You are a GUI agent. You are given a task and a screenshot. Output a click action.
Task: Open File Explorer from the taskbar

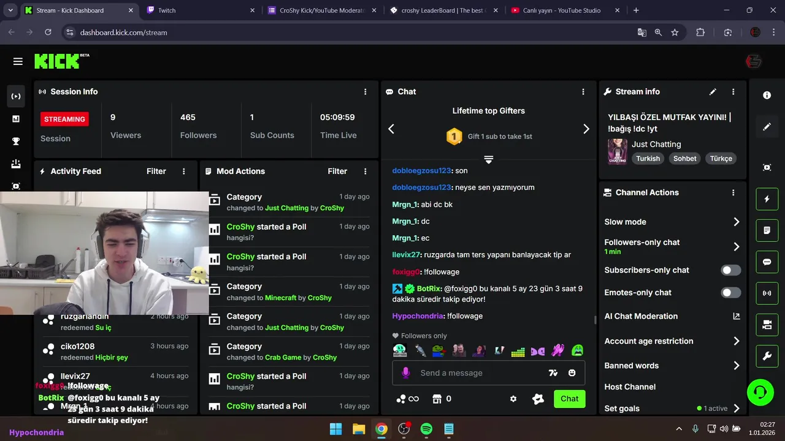point(359,429)
